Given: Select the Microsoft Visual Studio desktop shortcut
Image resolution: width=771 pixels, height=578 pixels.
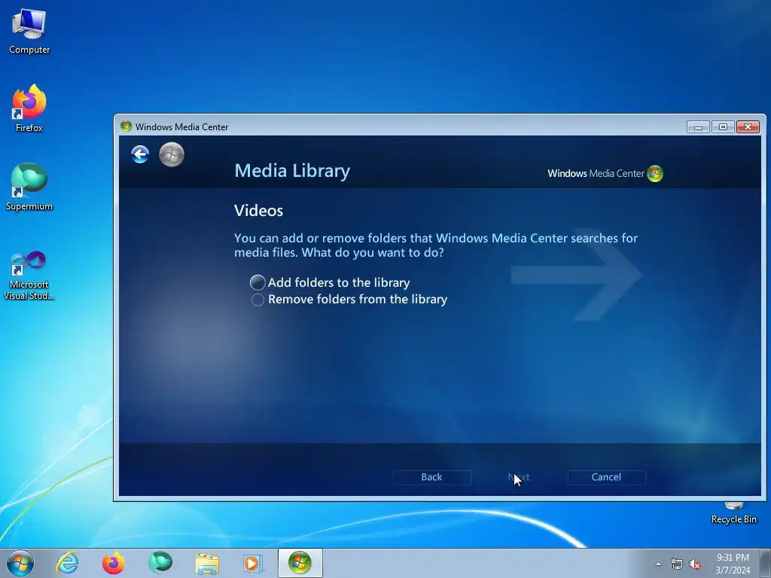Looking at the screenshot, I should click(29, 275).
